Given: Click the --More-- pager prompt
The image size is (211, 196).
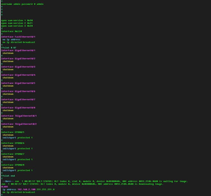Looking at the screenshot, I should 8,181.
